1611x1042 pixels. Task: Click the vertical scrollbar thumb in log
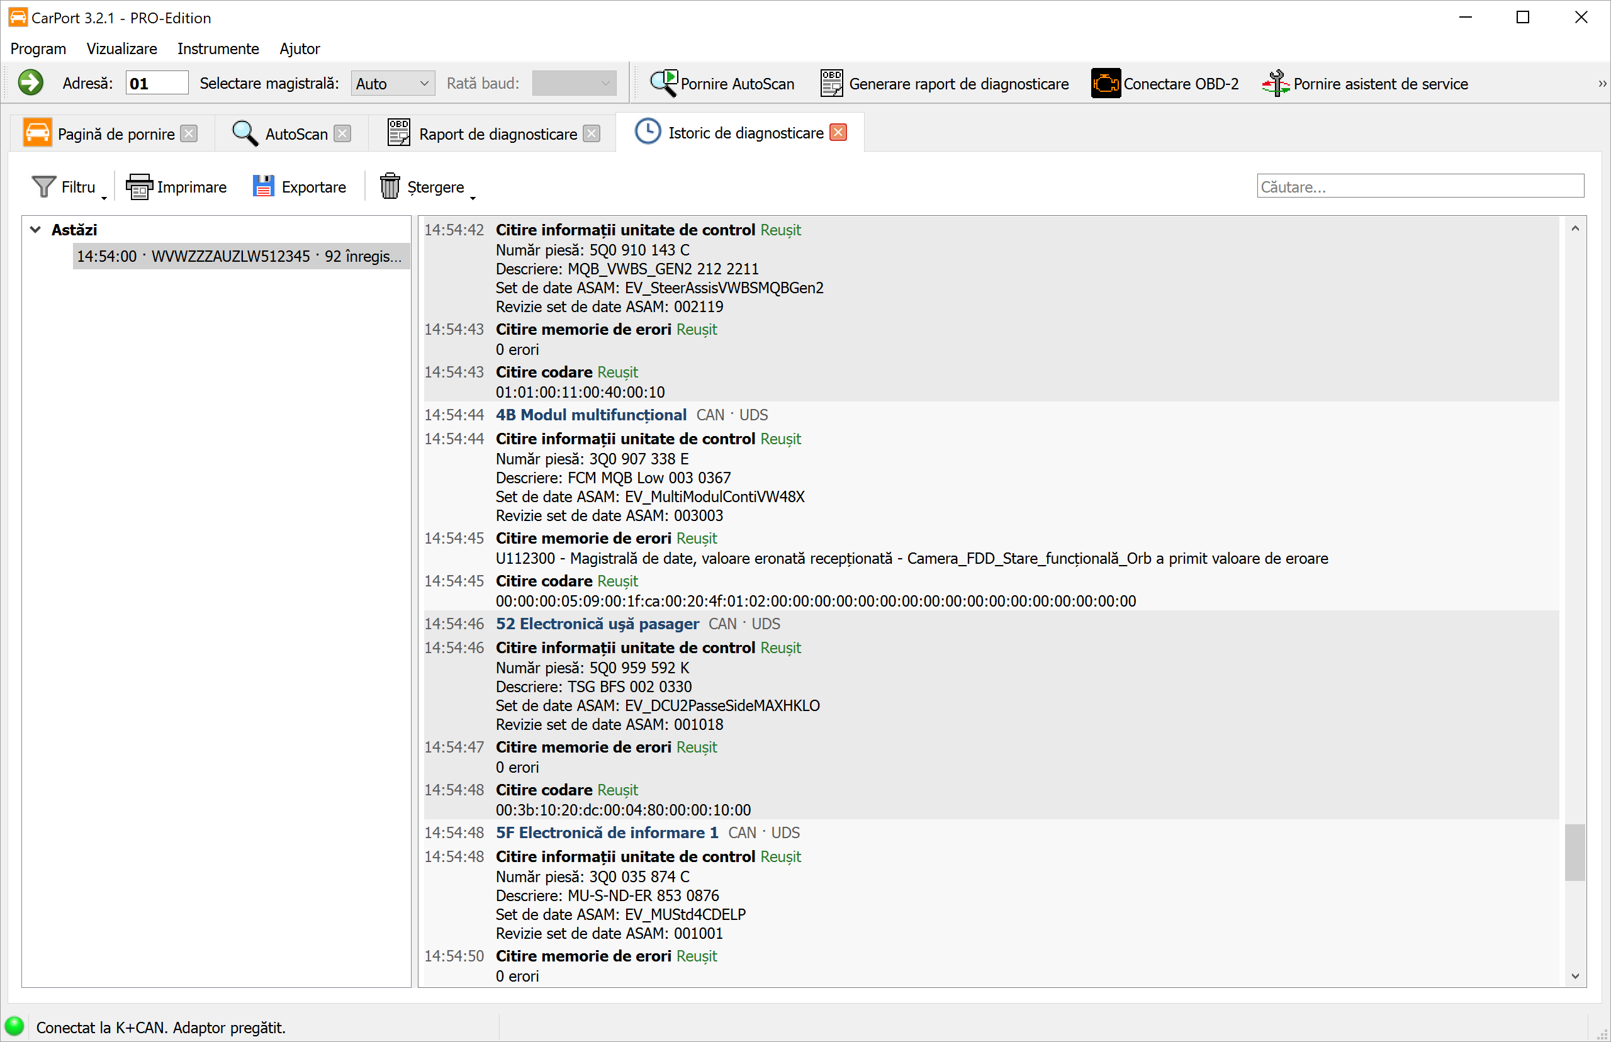pyautogui.click(x=1575, y=852)
